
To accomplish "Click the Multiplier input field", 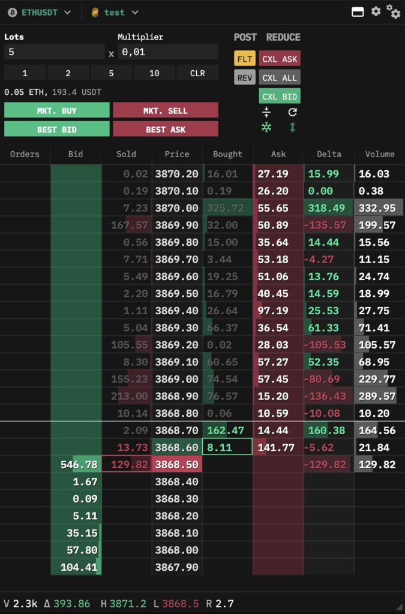I will (x=167, y=52).
